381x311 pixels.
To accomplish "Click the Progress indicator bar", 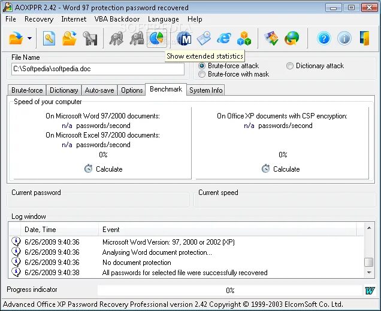I will [x=230, y=290].
